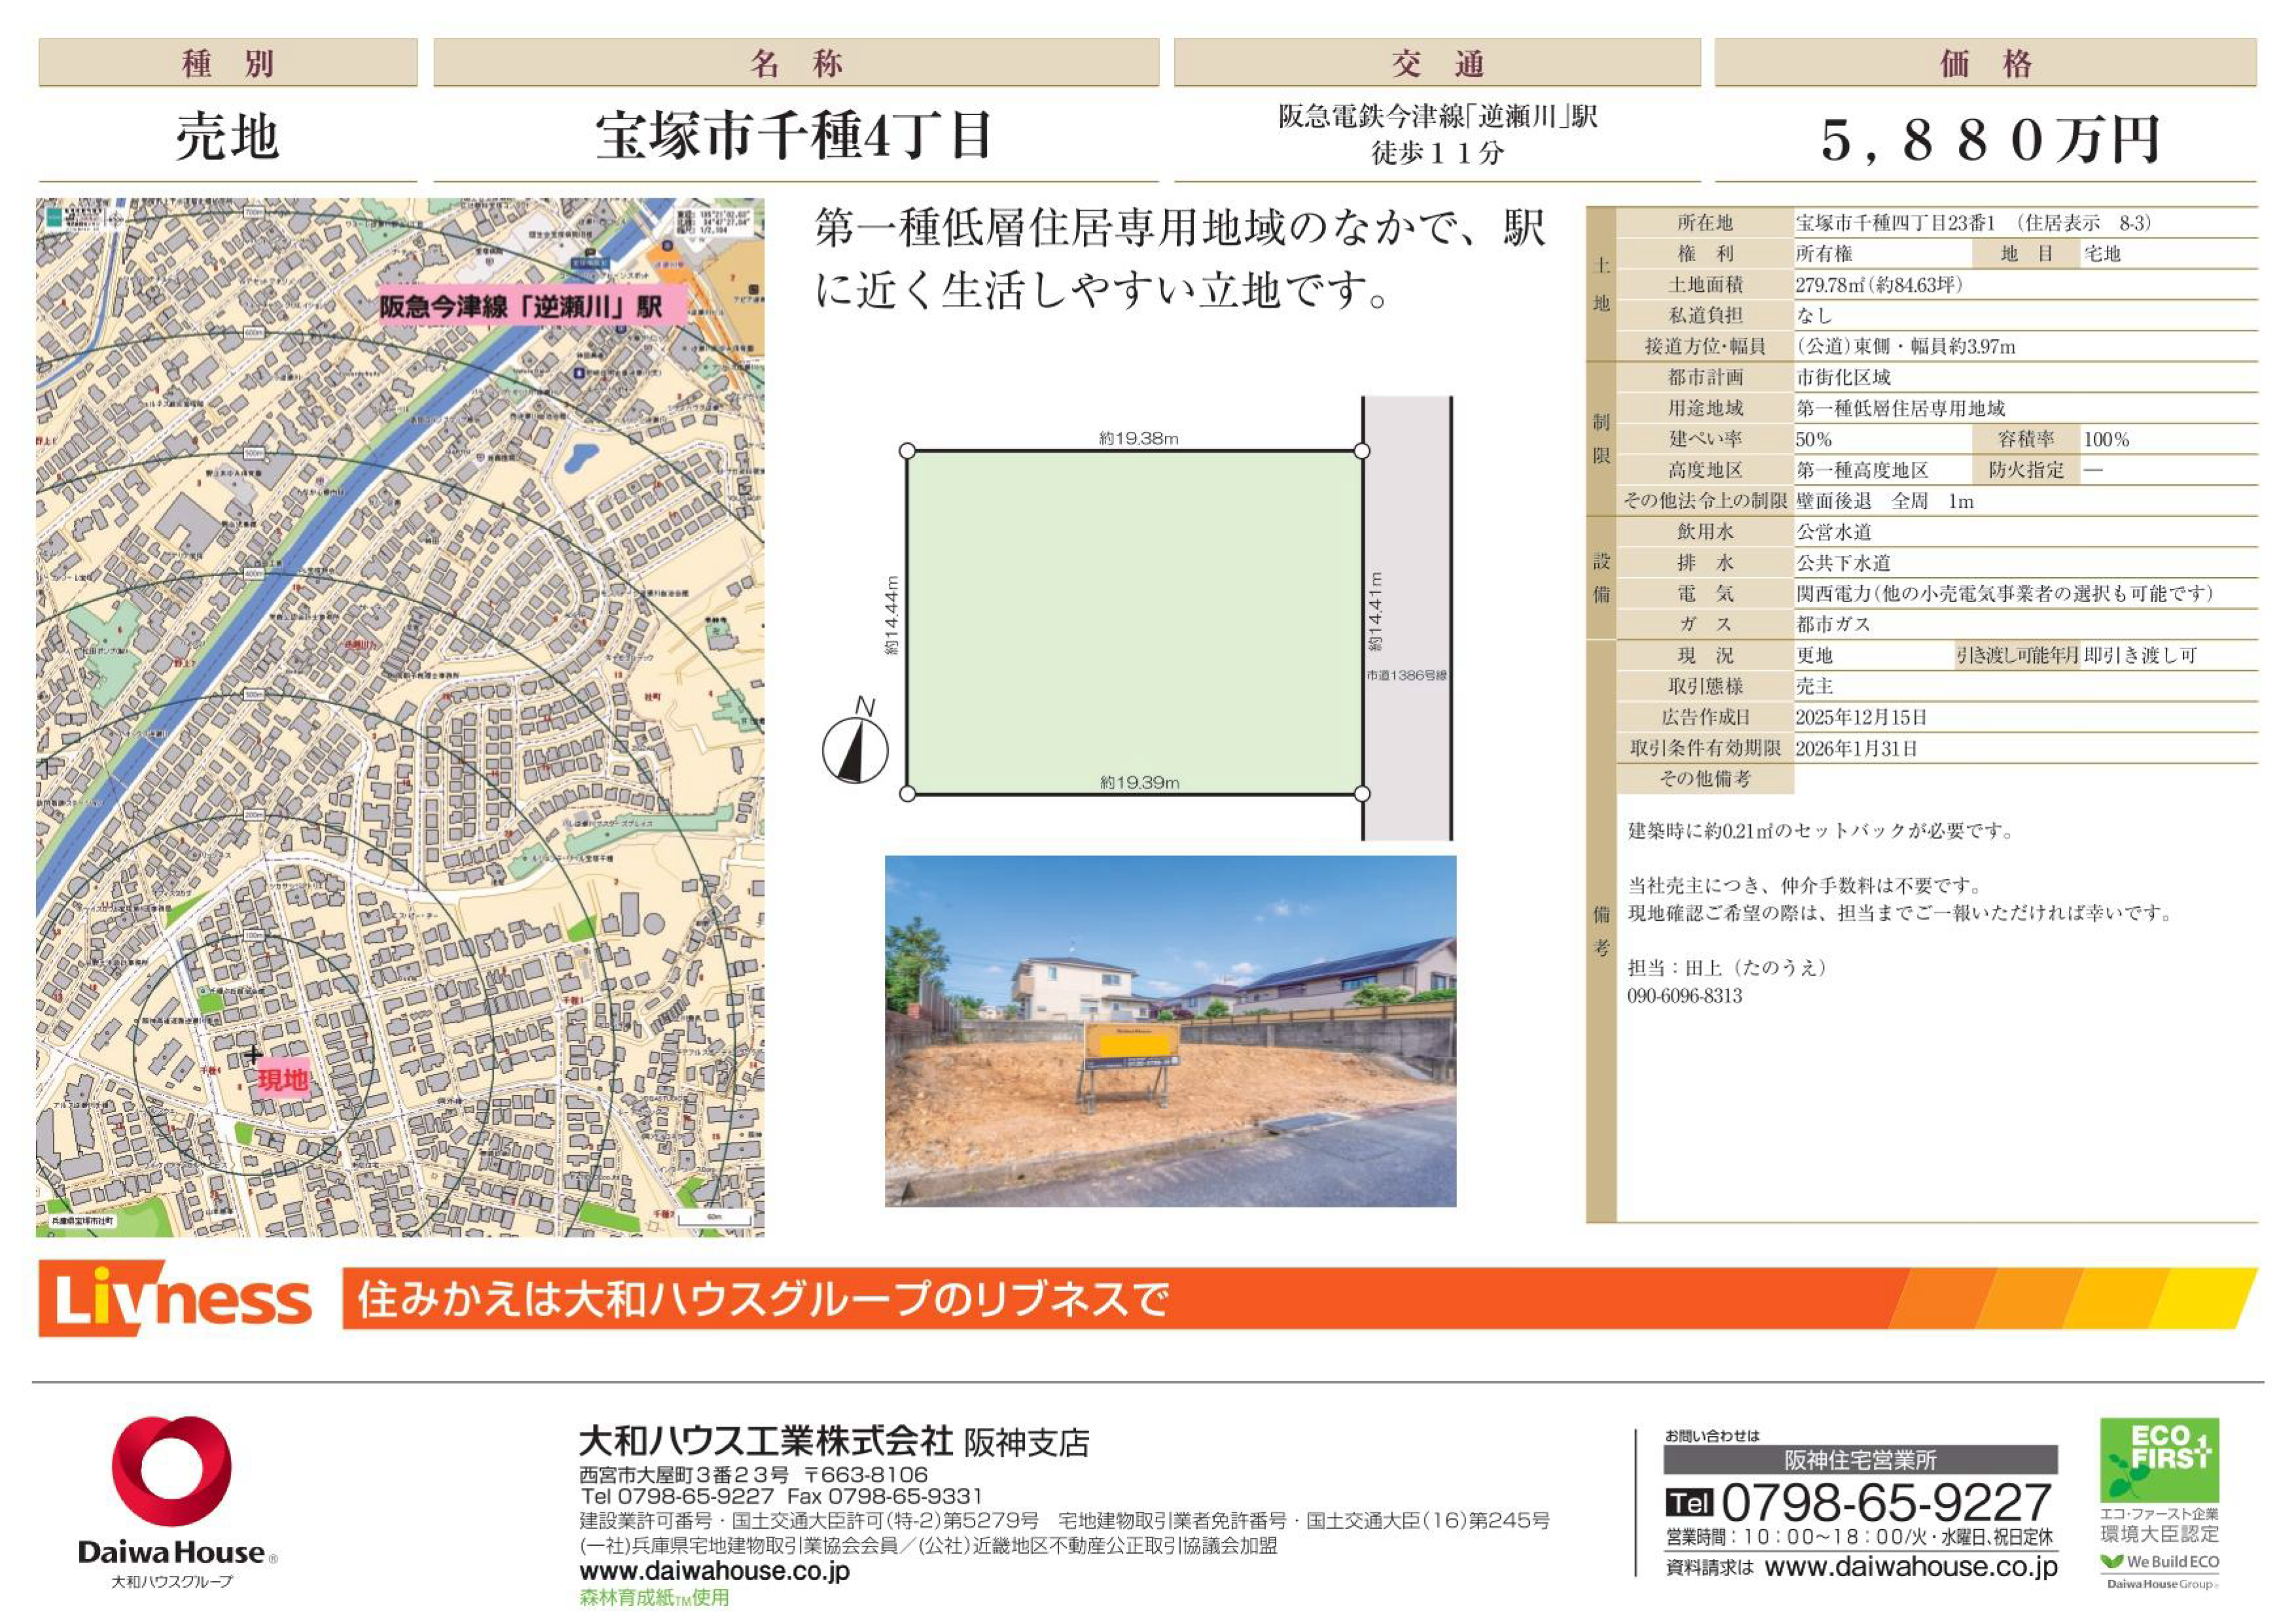Click the vacant lot site photo
This screenshot has width=2296, height=1623.
(x=1170, y=1030)
